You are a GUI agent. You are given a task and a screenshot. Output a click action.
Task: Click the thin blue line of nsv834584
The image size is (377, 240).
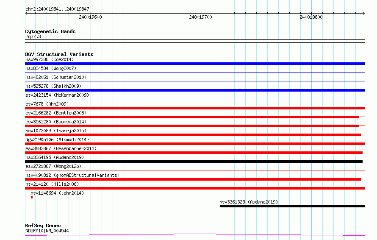tap(195, 72)
